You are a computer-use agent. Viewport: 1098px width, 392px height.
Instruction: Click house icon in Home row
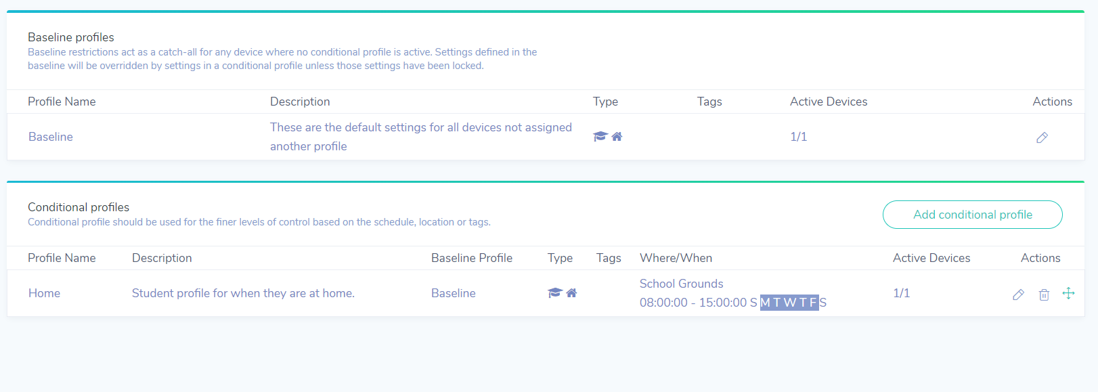coord(571,292)
